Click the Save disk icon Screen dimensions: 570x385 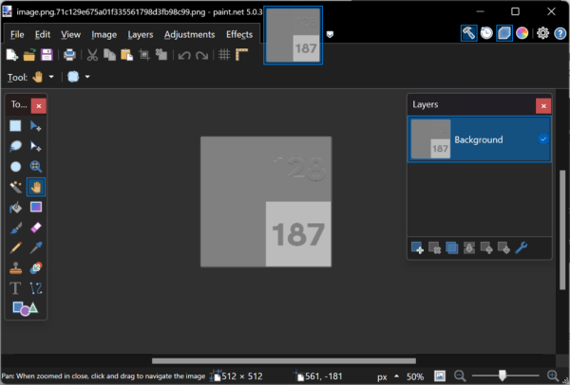point(47,55)
